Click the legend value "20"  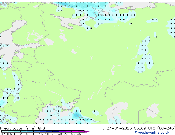[x=47, y=134]
